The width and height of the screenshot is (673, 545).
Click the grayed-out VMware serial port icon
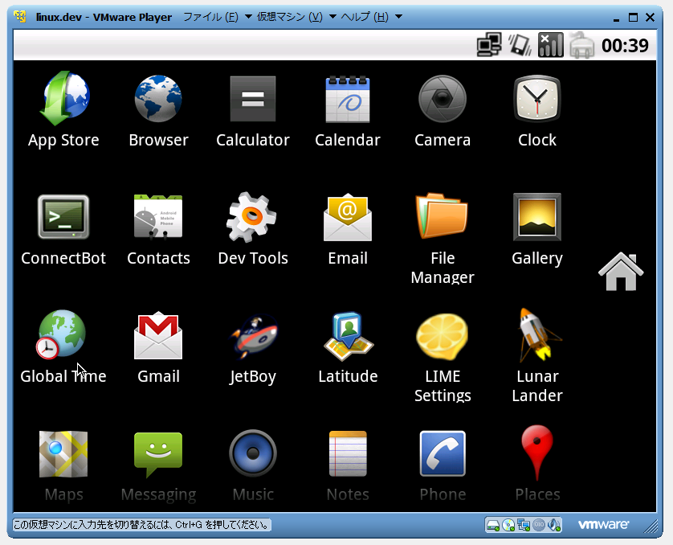click(x=539, y=525)
